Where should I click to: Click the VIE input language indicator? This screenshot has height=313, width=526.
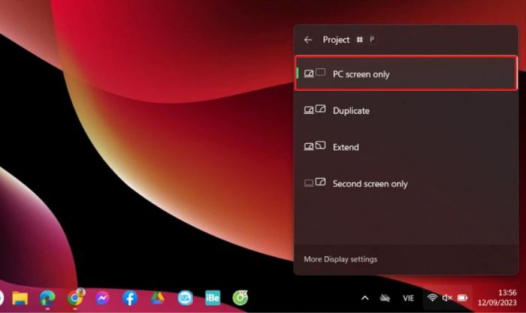[x=408, y=298]
